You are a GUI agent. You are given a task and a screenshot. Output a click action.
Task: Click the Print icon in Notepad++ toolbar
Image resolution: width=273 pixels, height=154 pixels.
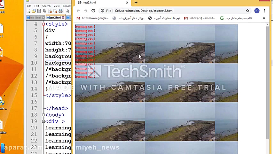point(61,11)
